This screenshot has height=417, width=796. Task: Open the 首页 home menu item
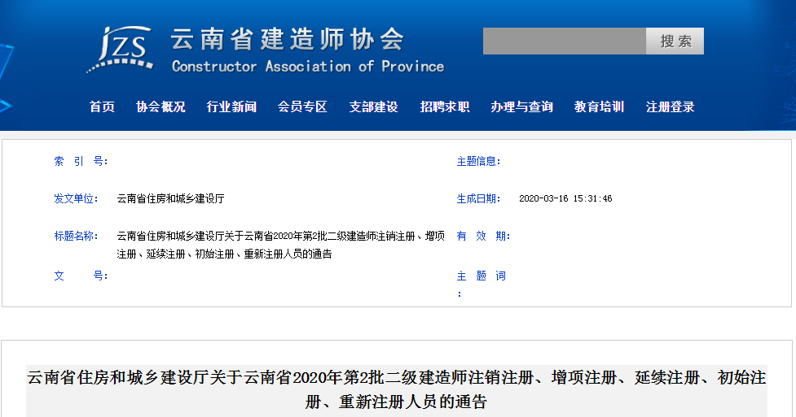(102, 107)
